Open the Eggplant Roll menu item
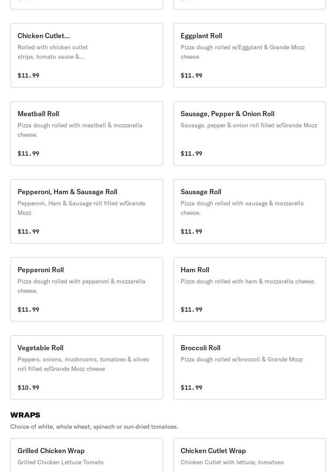Viewport: 336px width, 472px height. coord(201,36)
